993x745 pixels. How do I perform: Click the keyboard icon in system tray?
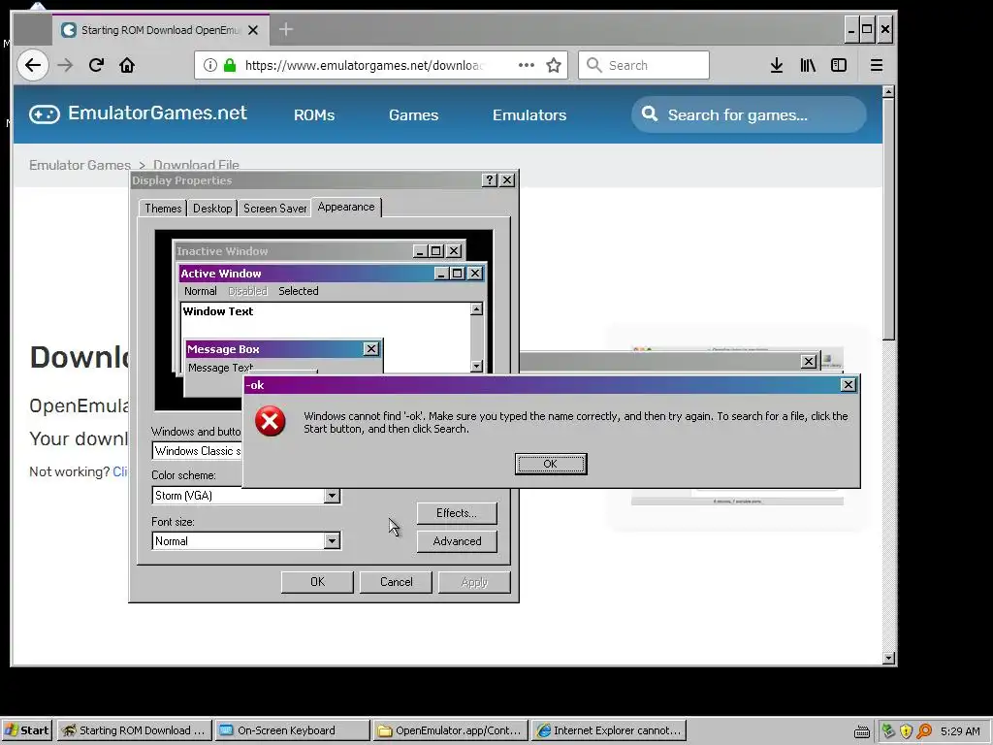coord(862,731)
